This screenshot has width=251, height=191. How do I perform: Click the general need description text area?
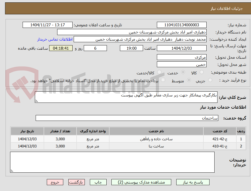[126, 97]
